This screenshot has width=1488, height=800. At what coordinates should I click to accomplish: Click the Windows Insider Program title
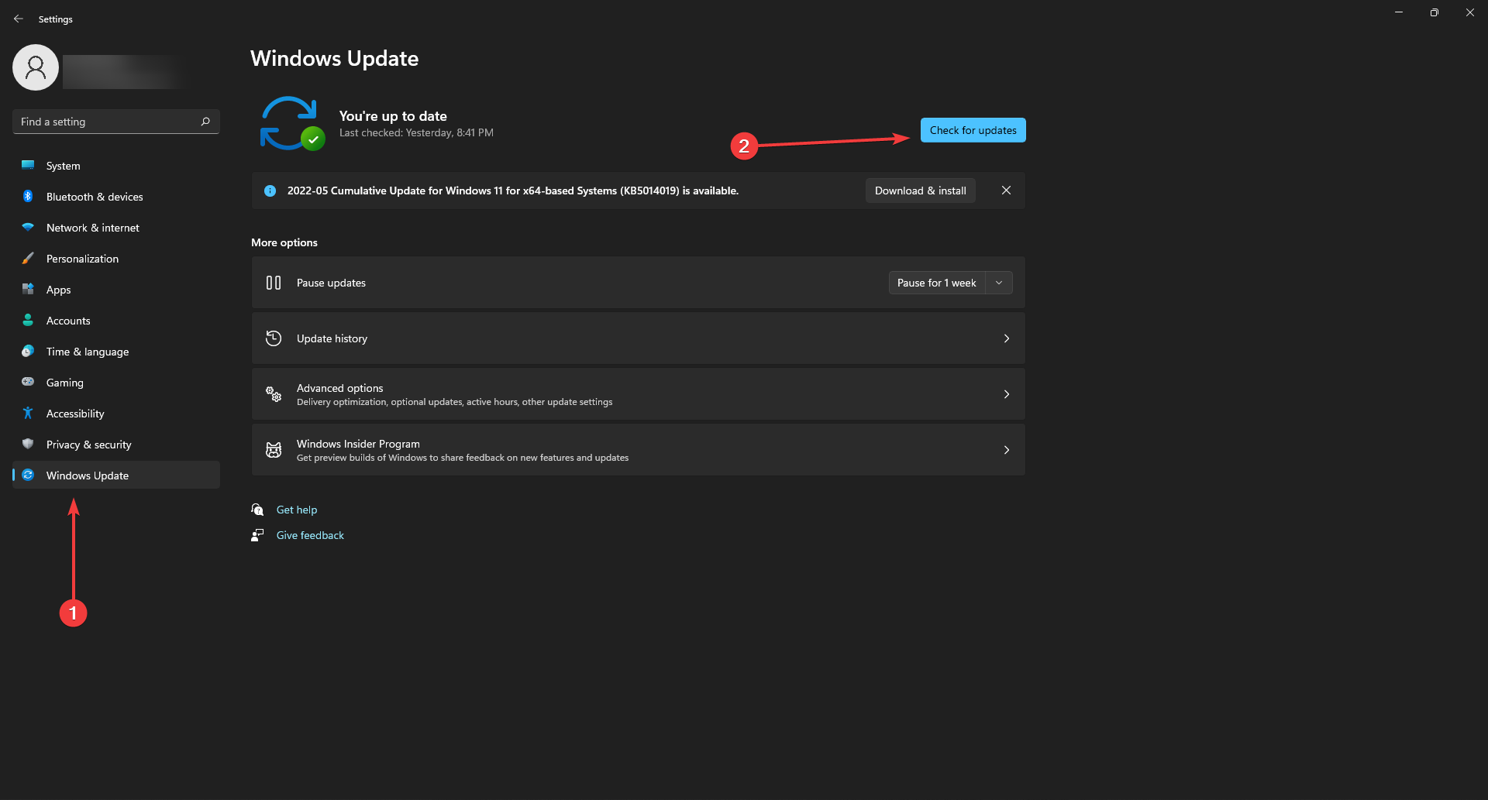358,444
